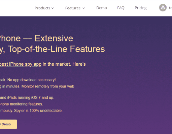Open the FAQ page link
The width and height of the screenshot is (172, 134).
click(x=121, y=8)
